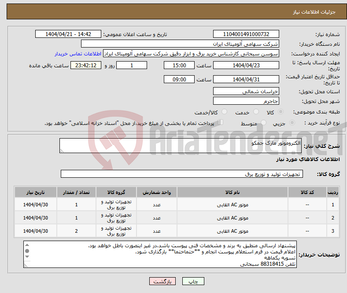The image size is (347, 293).
Task: Select the کالا radio button
Action: pos(281,112)
